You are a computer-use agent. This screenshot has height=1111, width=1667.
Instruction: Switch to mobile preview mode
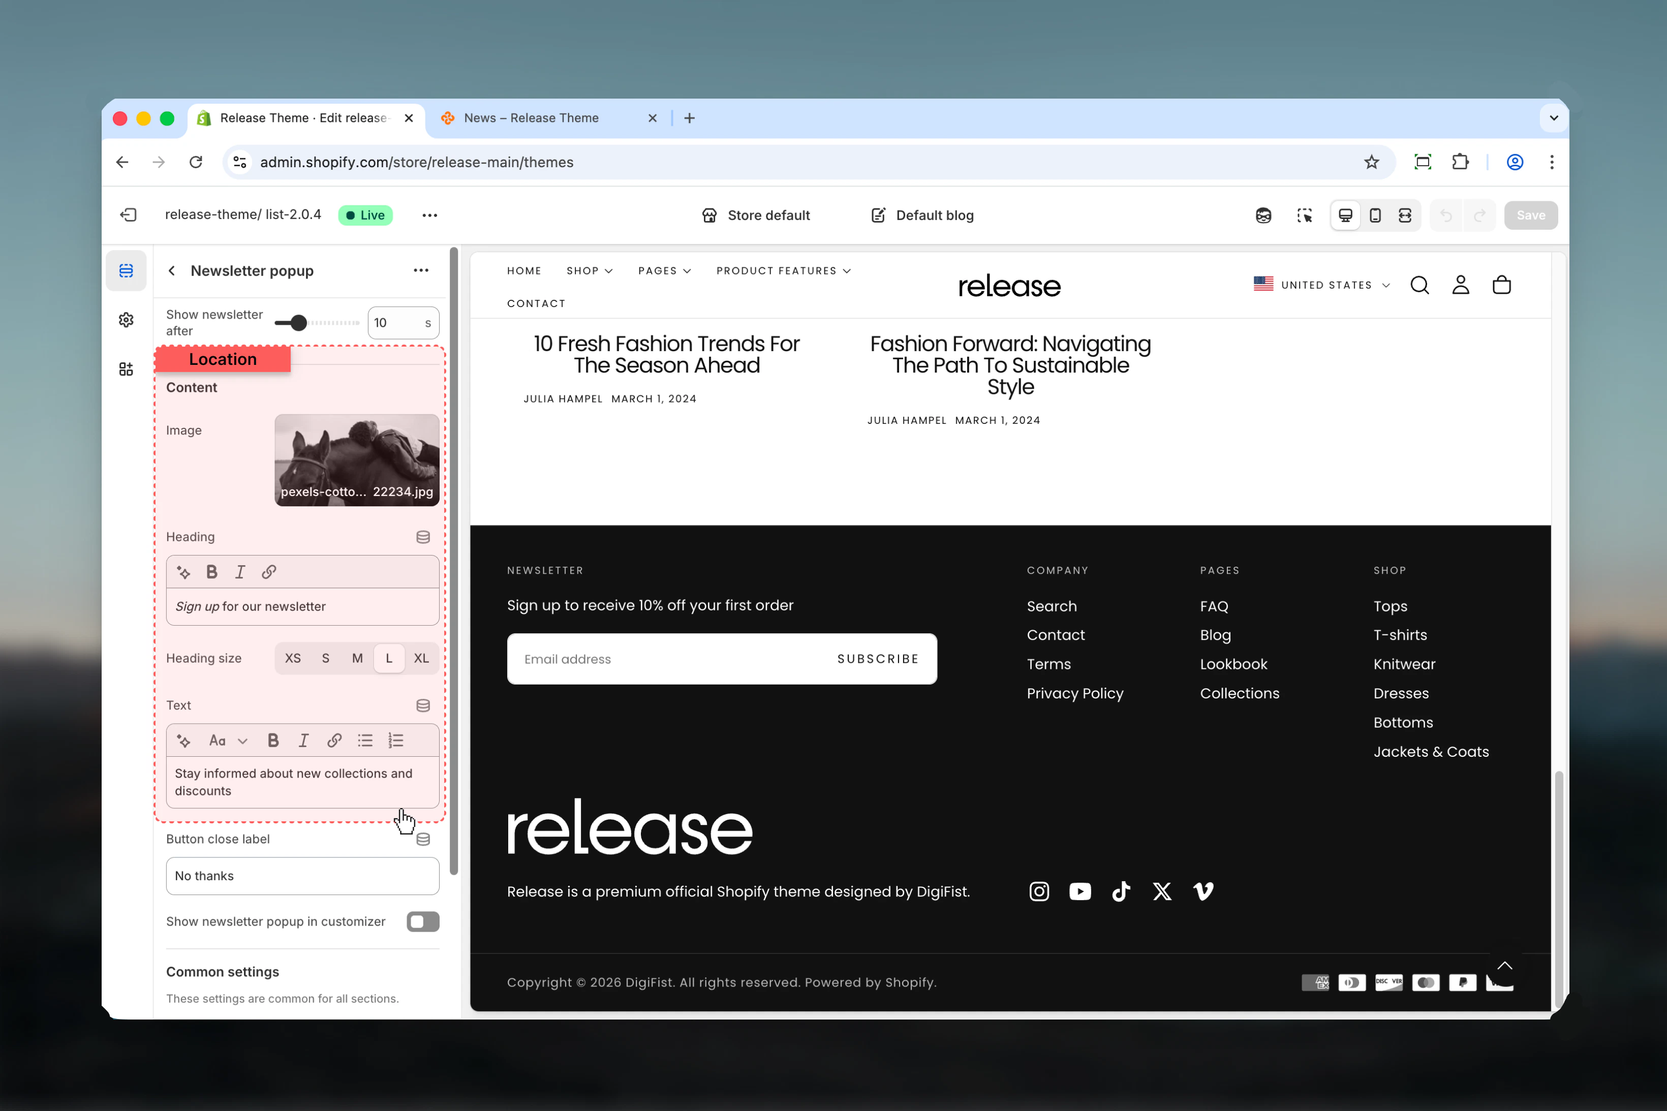[1374, 215]
